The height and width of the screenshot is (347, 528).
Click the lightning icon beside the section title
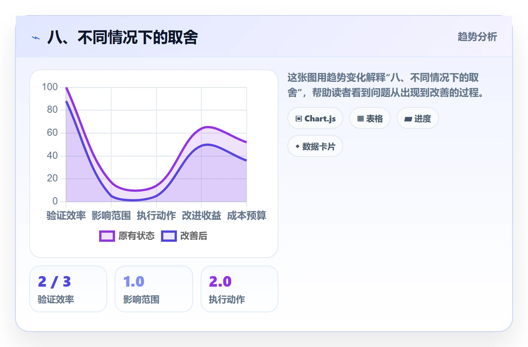point(36,38)
